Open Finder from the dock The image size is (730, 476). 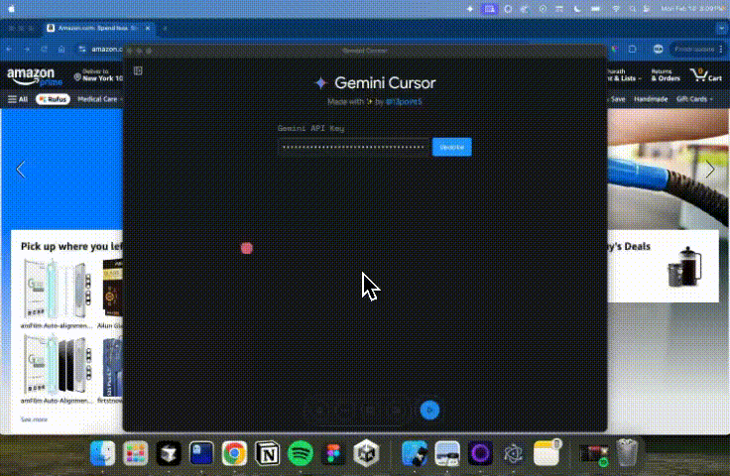point(102,453)
